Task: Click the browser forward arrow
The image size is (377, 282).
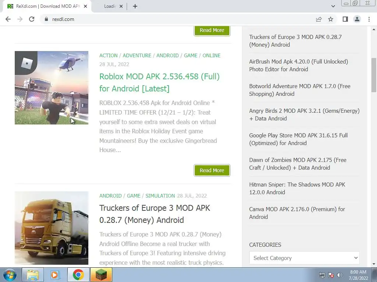Action: coord(20,19)
